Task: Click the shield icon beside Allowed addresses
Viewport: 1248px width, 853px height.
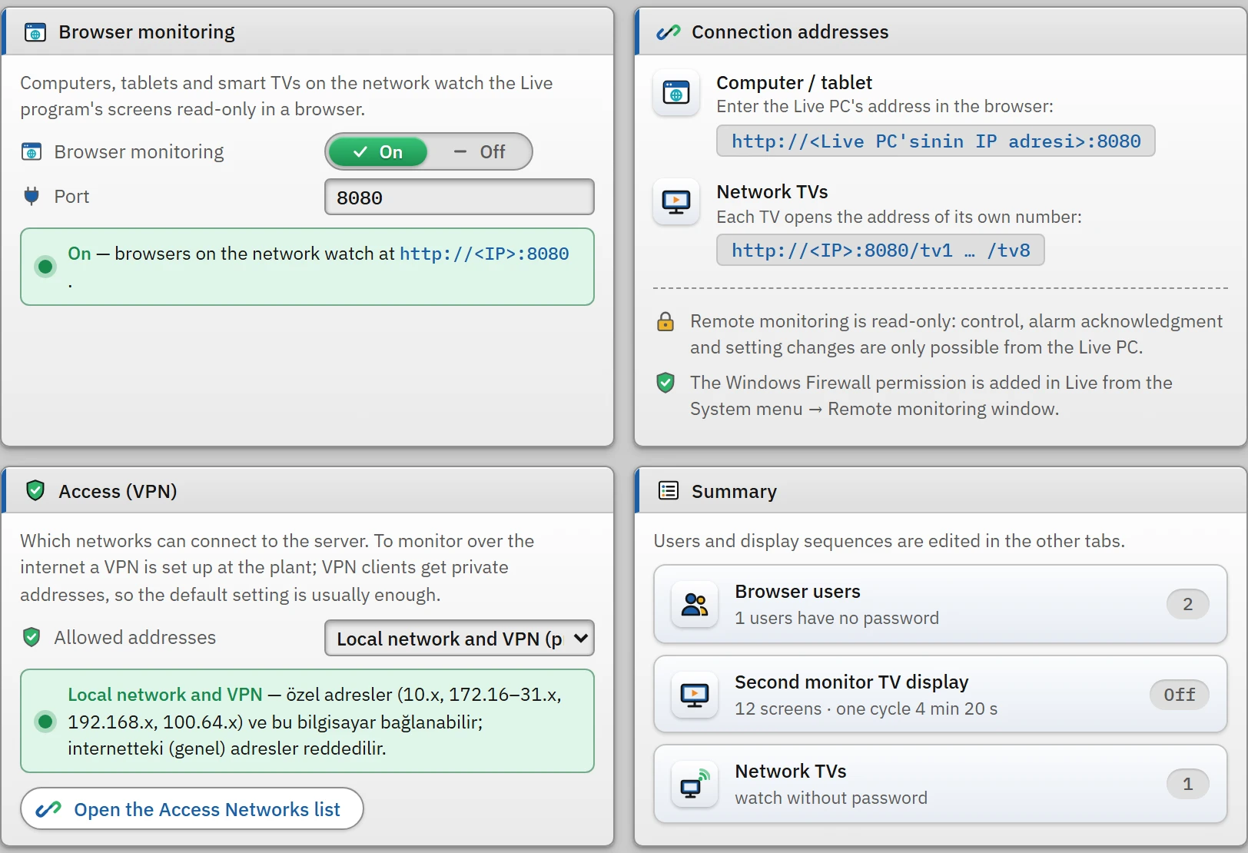Action: tap(32, 638)
